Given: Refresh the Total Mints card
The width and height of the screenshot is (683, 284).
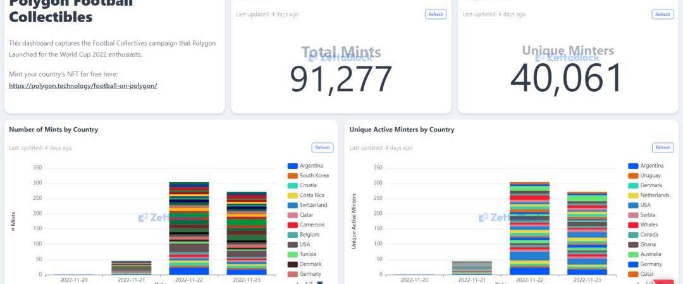Looking at the screenshot, I should [435, 14].
